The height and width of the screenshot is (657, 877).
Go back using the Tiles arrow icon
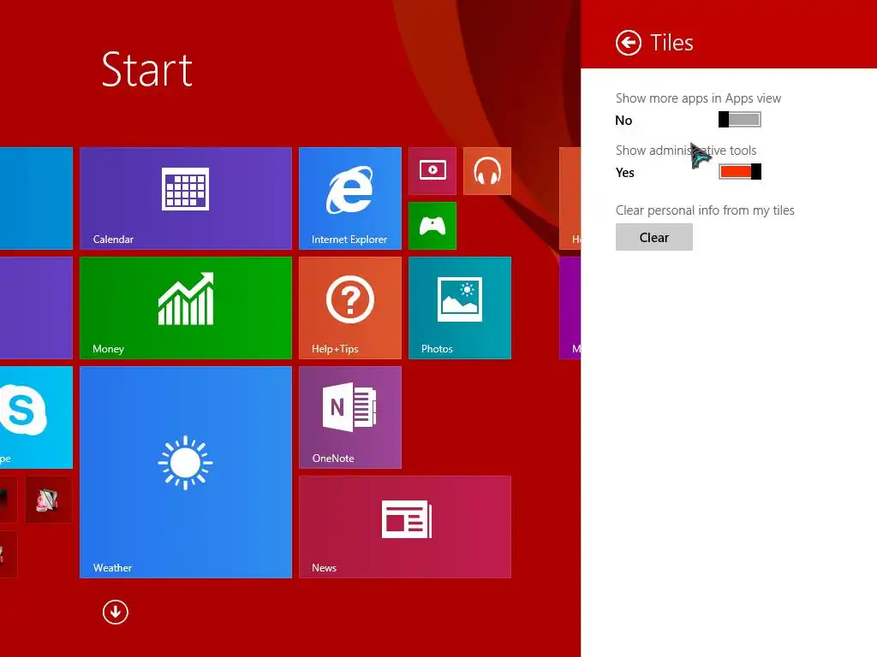pos(628,43)
